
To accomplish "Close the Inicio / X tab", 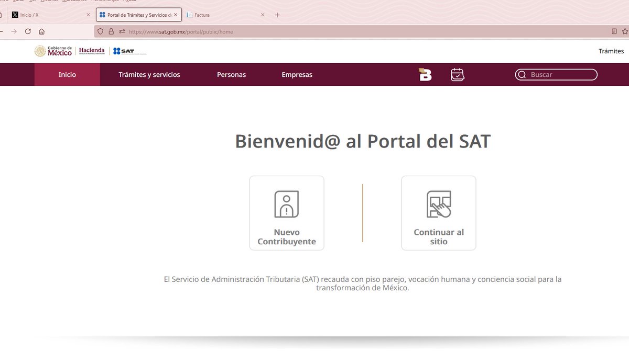I will click(x=88, y=15).
